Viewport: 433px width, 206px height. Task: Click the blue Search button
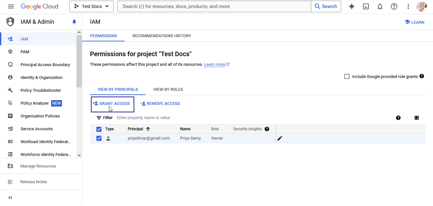pyautogui.click(x=326, y=6)
